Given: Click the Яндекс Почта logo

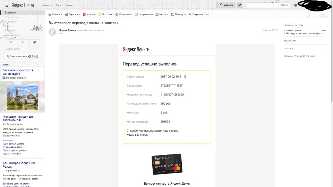Looking at the screenshot, I should point(23,5).
